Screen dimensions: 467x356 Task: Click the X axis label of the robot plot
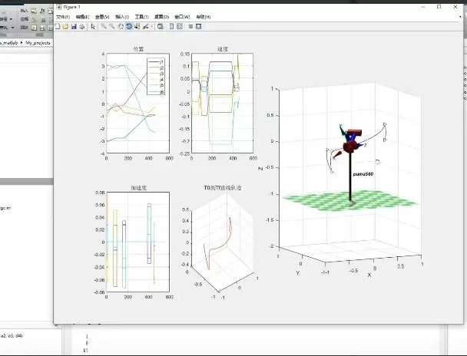coord(369,275)
